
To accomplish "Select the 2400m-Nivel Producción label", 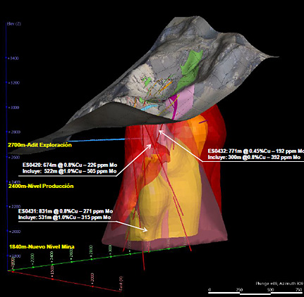I will click(41, 186).
